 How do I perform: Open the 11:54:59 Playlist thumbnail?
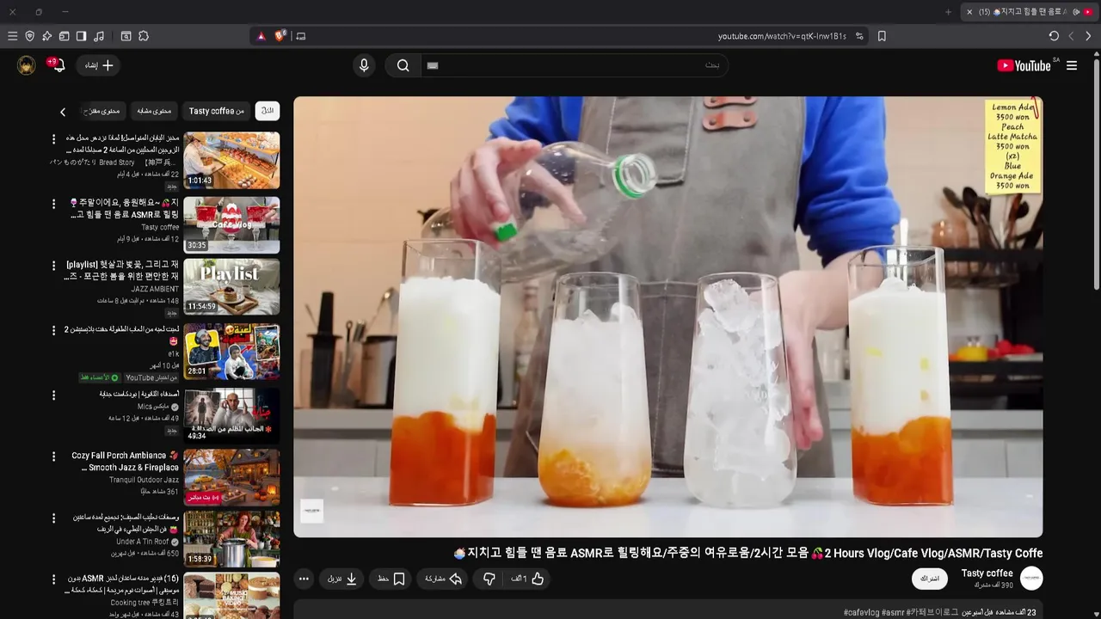(231, 287)
